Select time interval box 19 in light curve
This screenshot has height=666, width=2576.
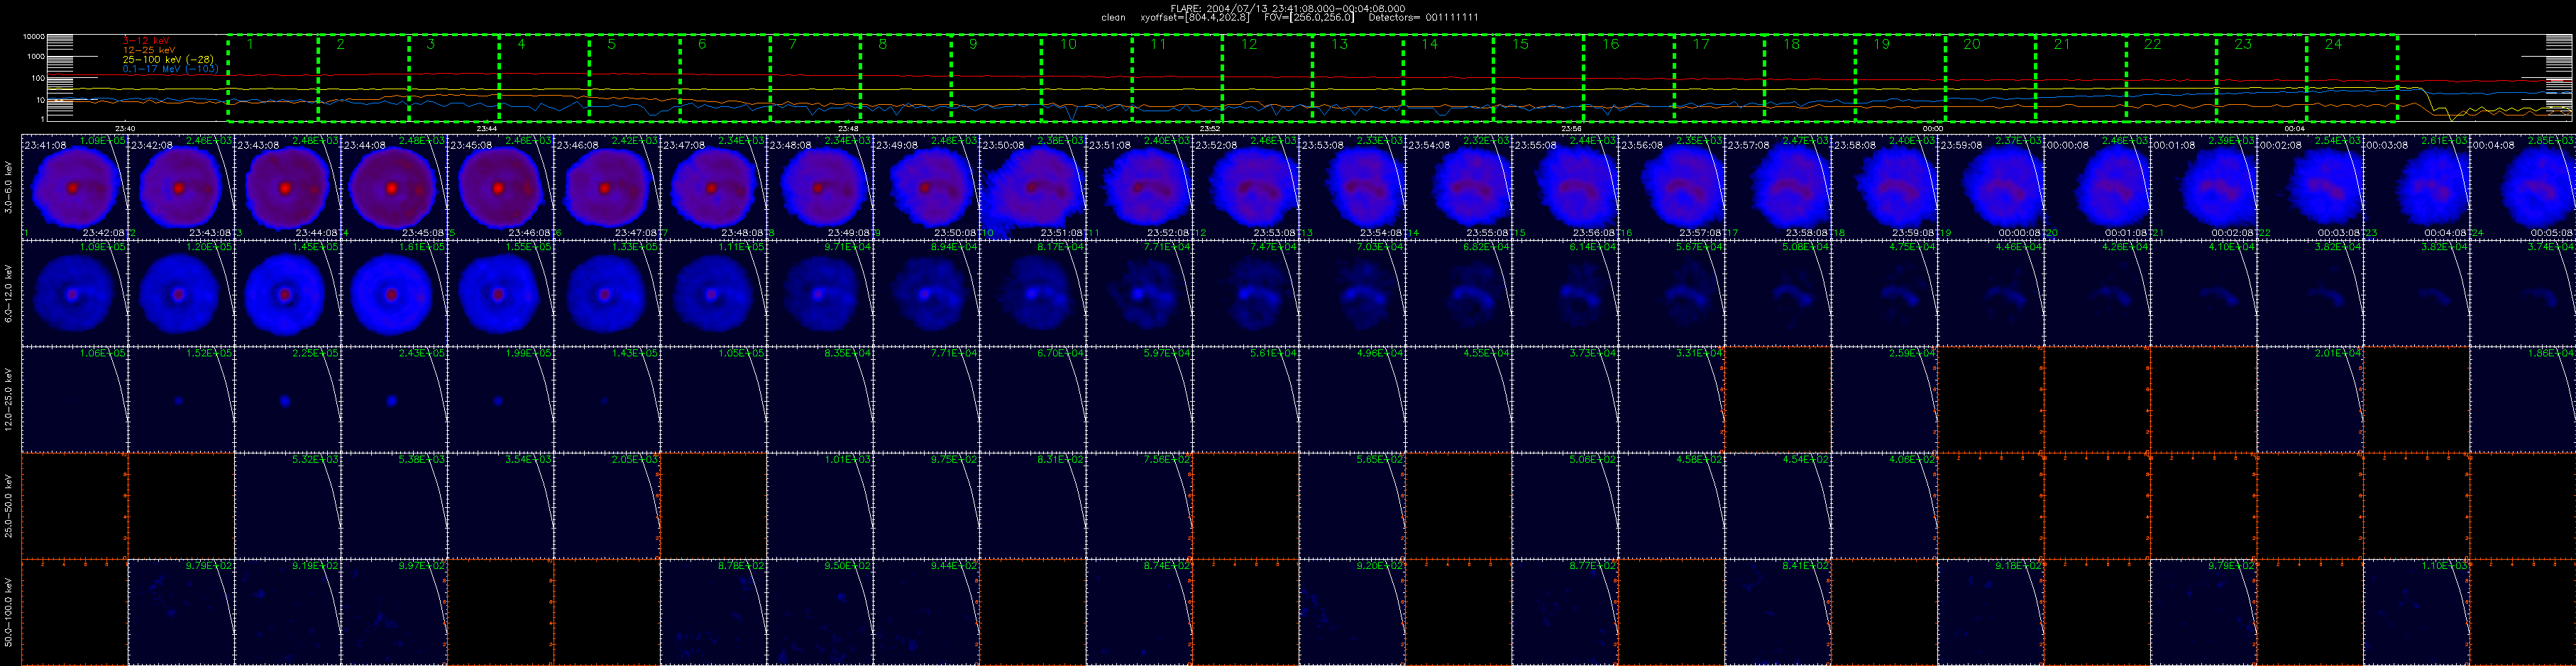click(1900, 78)
